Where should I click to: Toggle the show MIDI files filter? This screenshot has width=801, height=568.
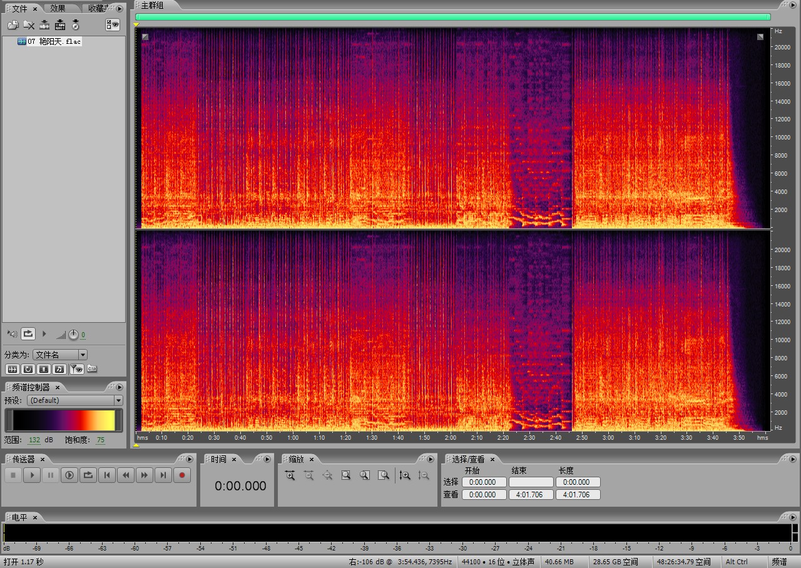pos(59,369)
